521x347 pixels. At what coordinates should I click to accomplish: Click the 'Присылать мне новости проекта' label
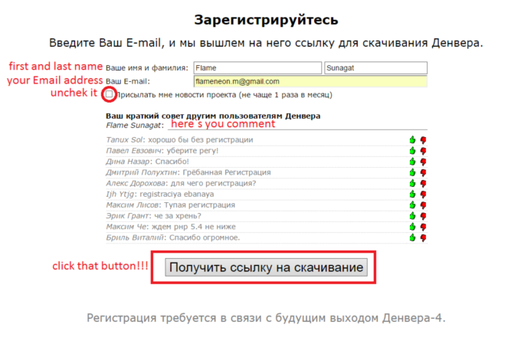point(224,95)
